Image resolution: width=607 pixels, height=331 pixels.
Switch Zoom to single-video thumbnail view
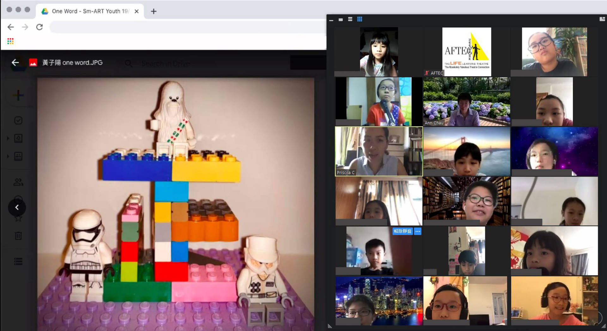(340, 20)
